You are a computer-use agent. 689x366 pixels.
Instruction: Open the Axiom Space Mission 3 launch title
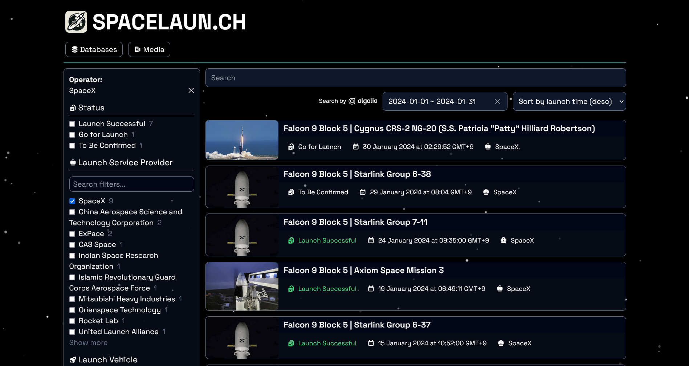pos(363,271)
